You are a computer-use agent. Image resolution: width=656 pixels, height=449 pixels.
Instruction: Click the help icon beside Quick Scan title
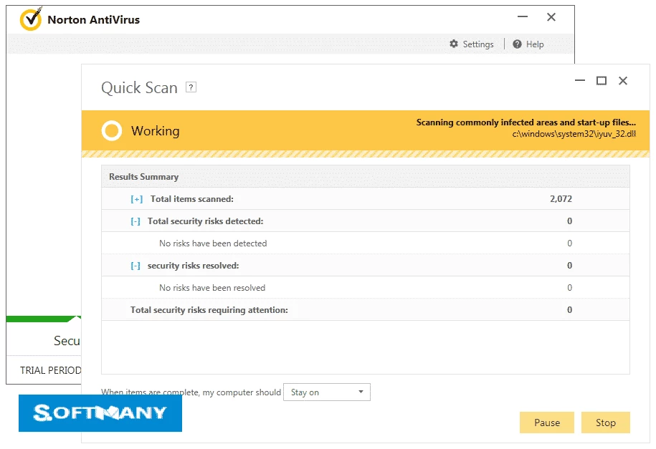click(191, 87)
